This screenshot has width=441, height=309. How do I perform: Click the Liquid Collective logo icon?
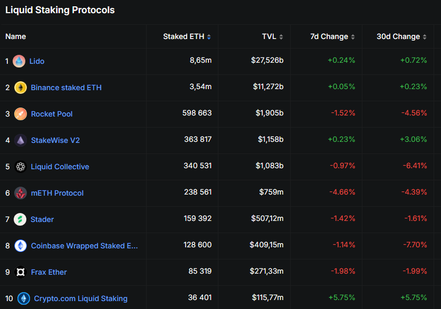coord(21,167)
